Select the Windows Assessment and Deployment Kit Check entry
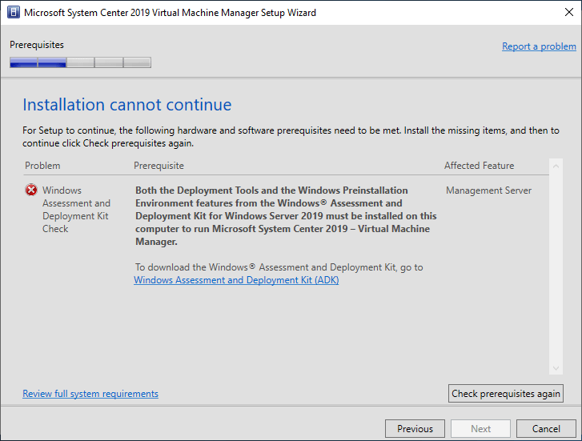582x441 pixels. point(76,210)
